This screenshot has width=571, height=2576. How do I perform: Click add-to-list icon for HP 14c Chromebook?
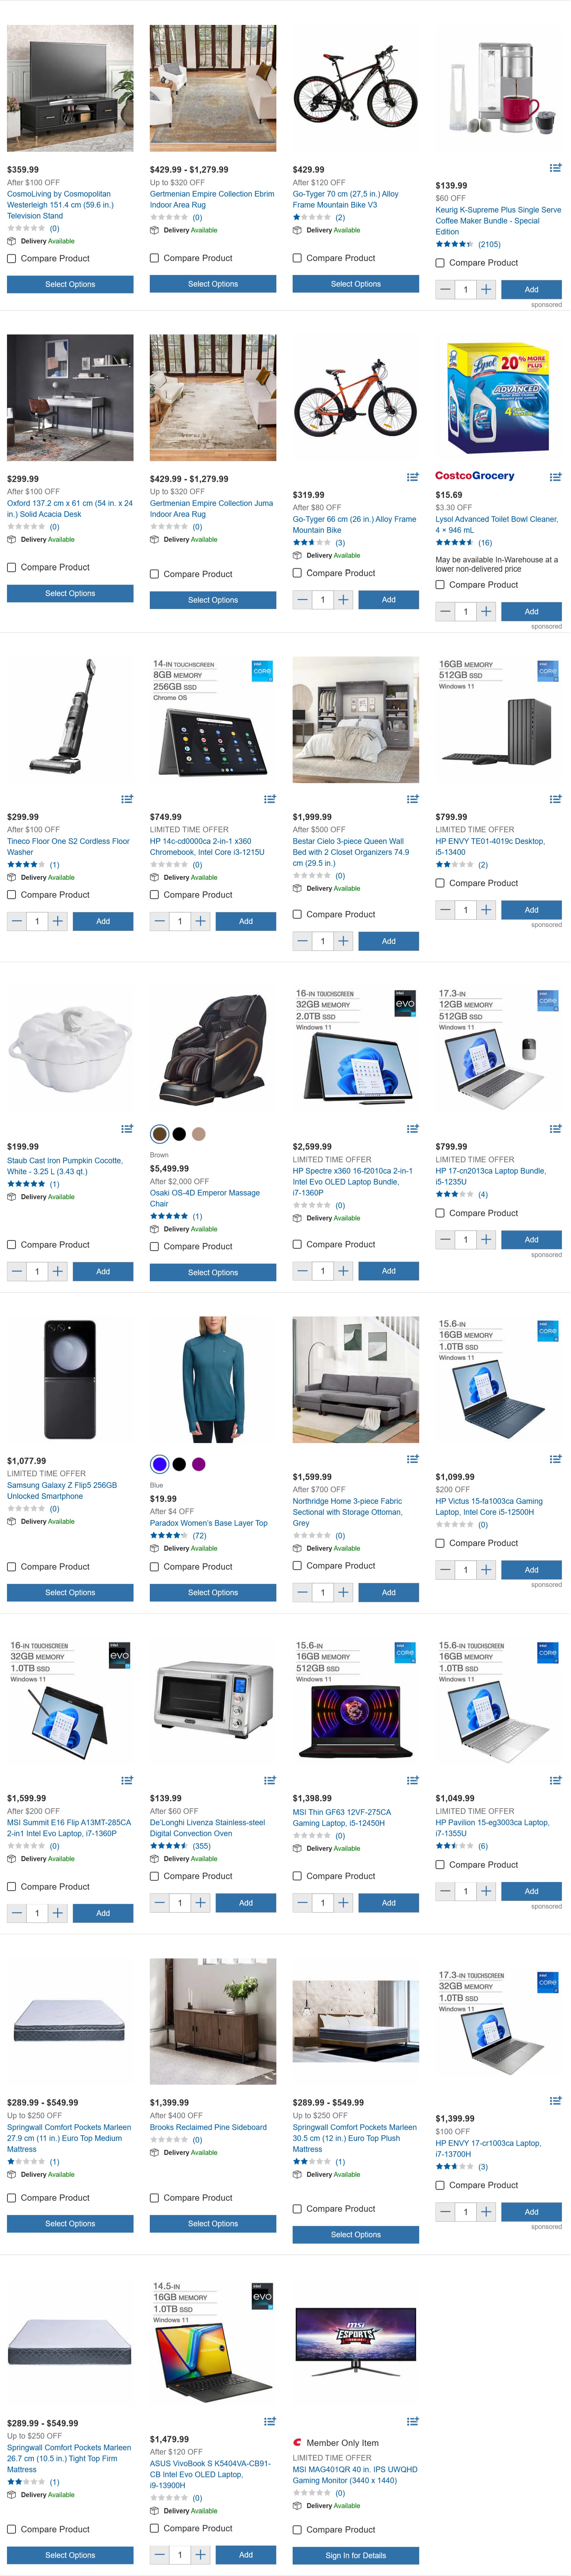click(x=270, y=799)
